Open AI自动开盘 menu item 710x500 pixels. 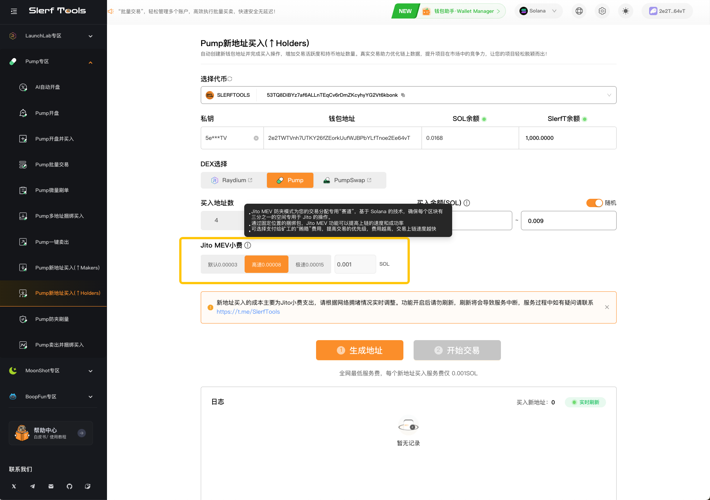point(53,87)
